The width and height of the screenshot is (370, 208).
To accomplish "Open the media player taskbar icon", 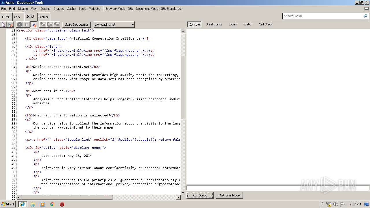I will (x=42, y=204).
